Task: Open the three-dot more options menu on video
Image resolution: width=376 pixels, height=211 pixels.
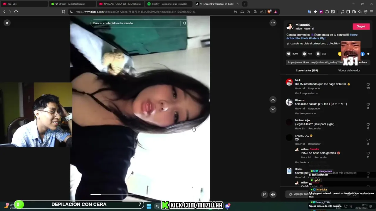Action: point(273,23)
